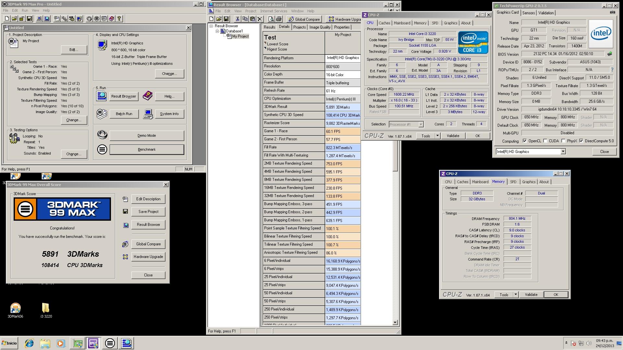Click Edit... in Project Description

[x=74, y=50]
